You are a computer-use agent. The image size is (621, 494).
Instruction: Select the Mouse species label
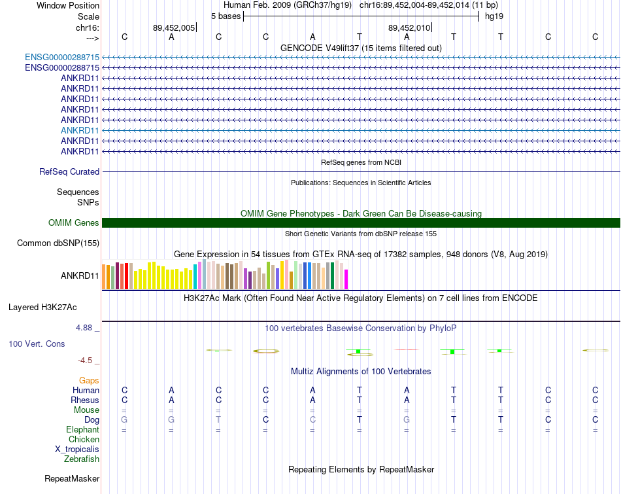(x=86, y=410)
